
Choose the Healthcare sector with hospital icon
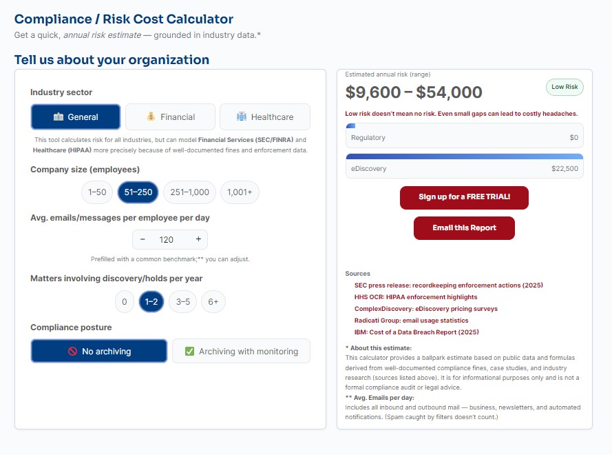coord(265,117)
